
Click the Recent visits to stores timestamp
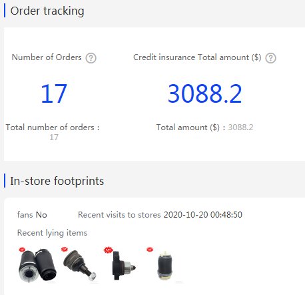click(x=203, y=215)
